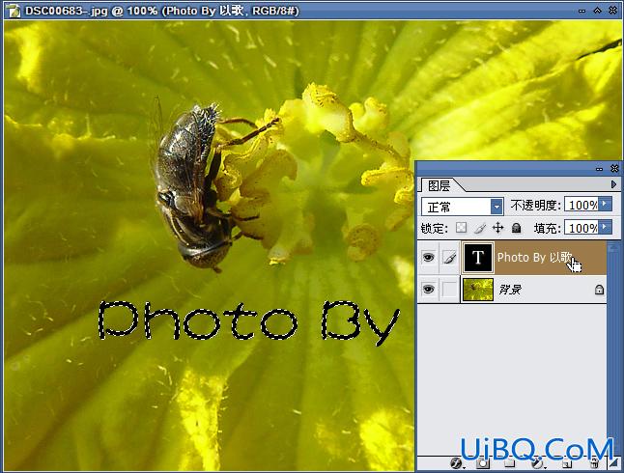The height and width of the screenshot is (473, 624).
Task: Delete the selected layer
Action: (594, 463)
